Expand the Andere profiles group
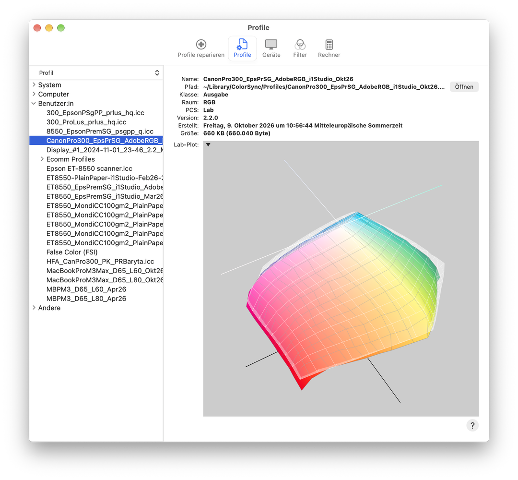This screenshot has width=518, height=480. pos(34,308)
